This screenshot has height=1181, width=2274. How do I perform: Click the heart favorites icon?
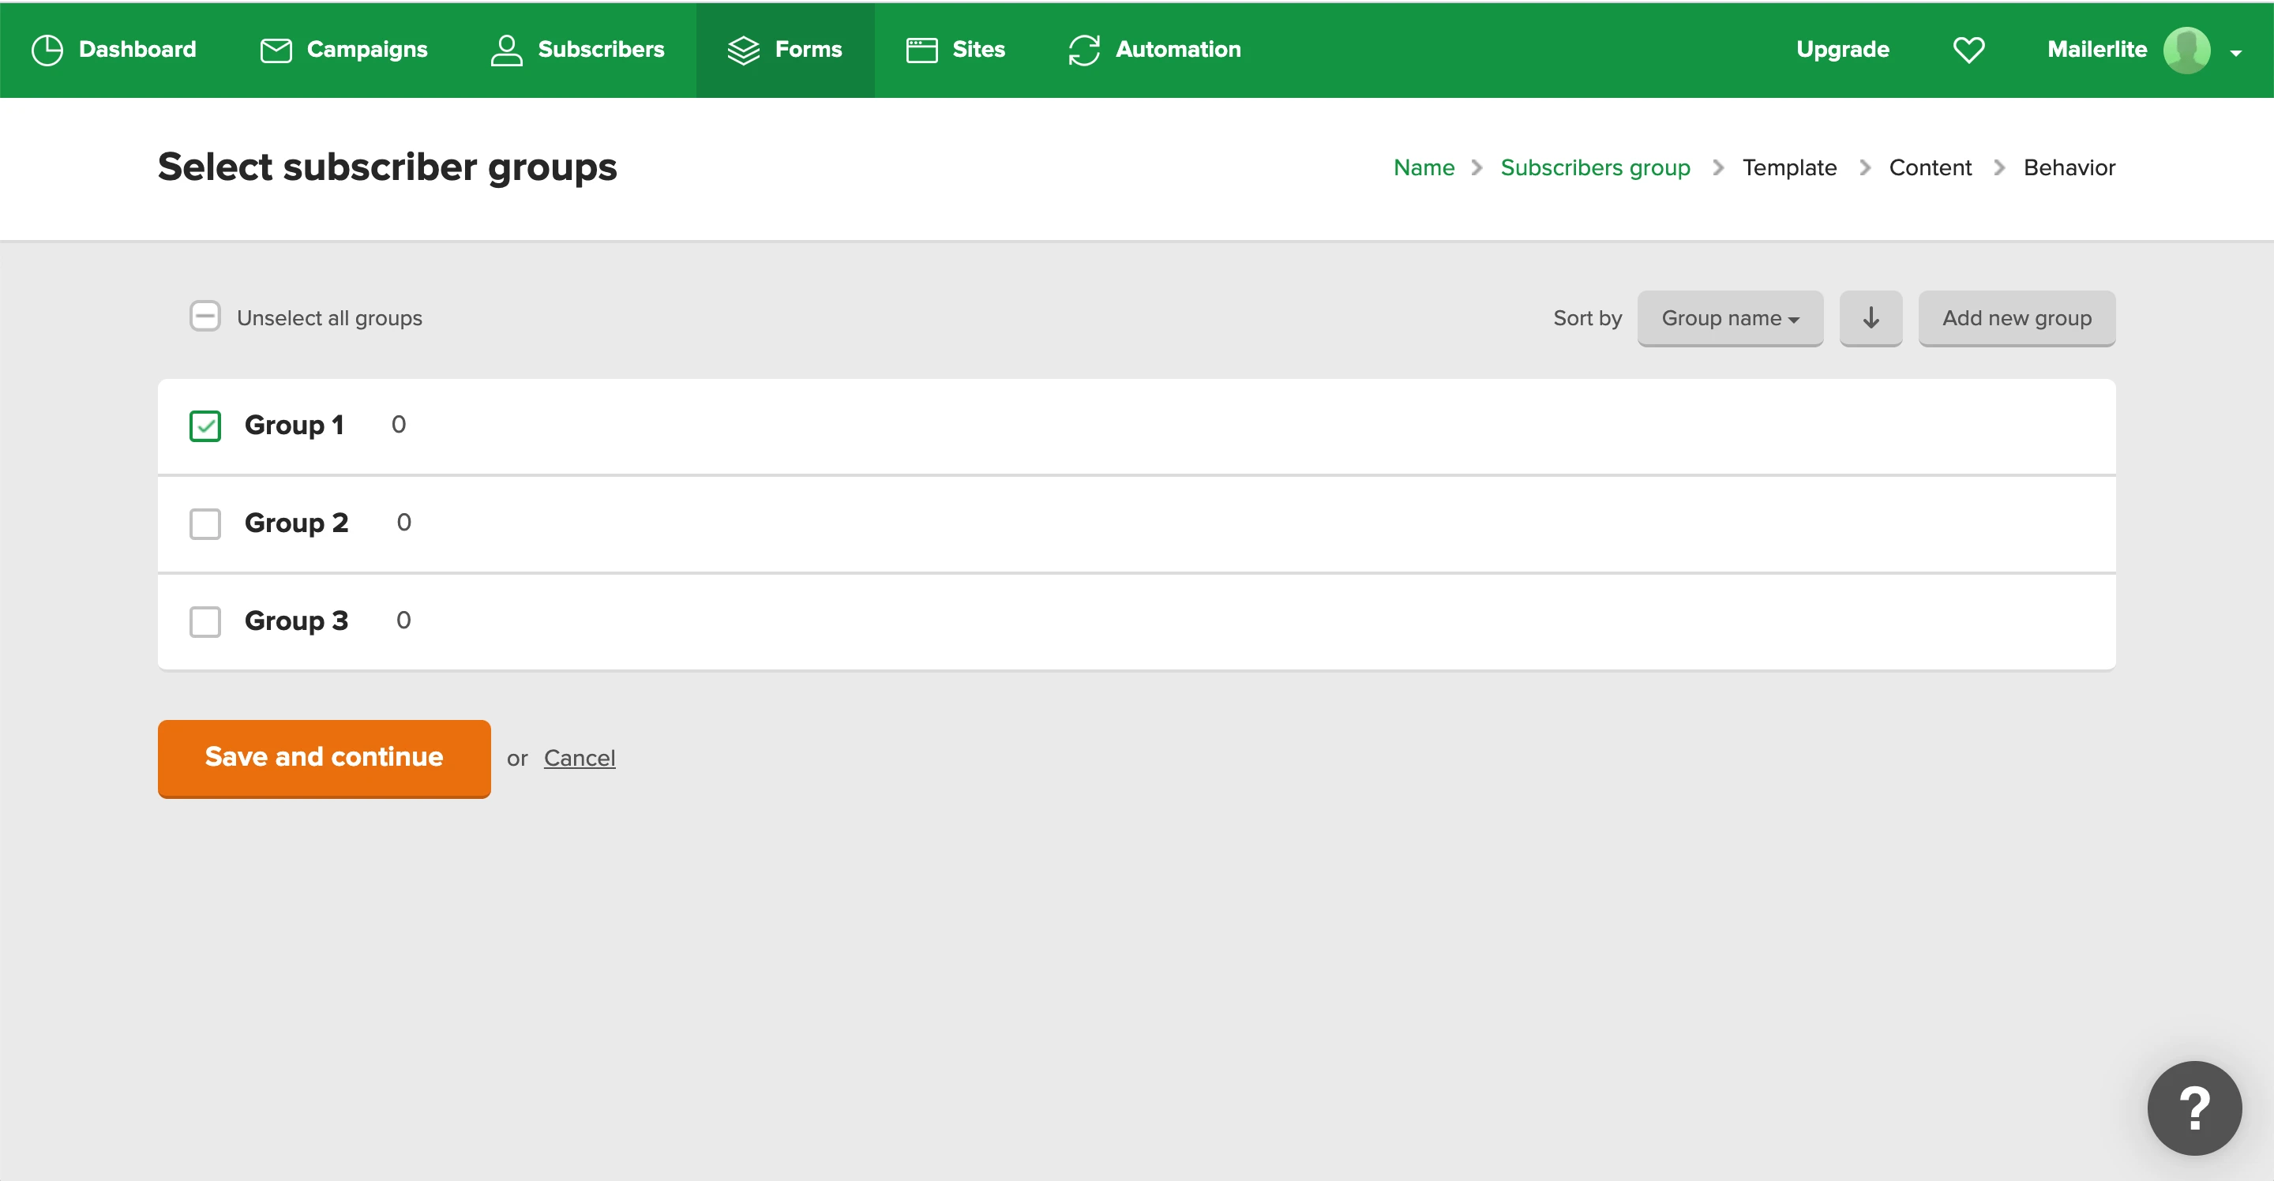[x=1968, y=51]
